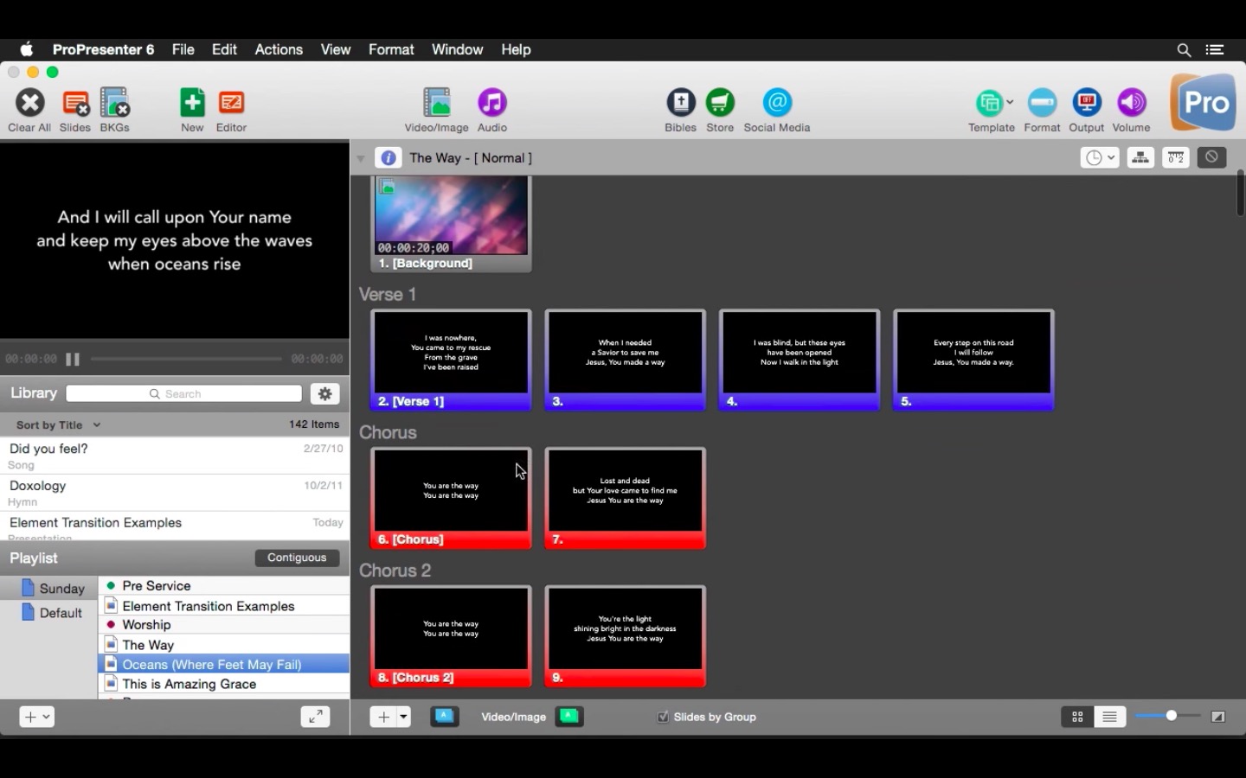
Task: Open the Help menu
Action: point(516,50)
